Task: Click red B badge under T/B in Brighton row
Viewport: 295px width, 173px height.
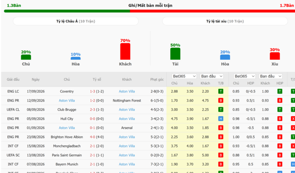Action: pyautogui.click(x=221, y=137)
